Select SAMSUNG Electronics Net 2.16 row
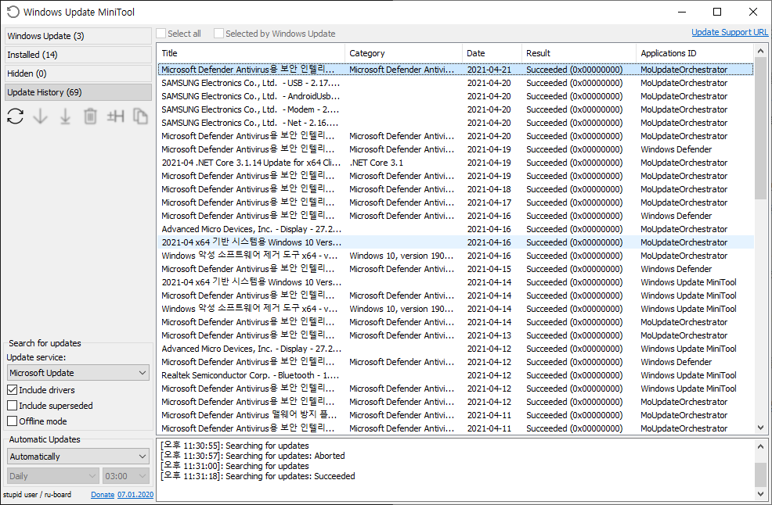 456,123
